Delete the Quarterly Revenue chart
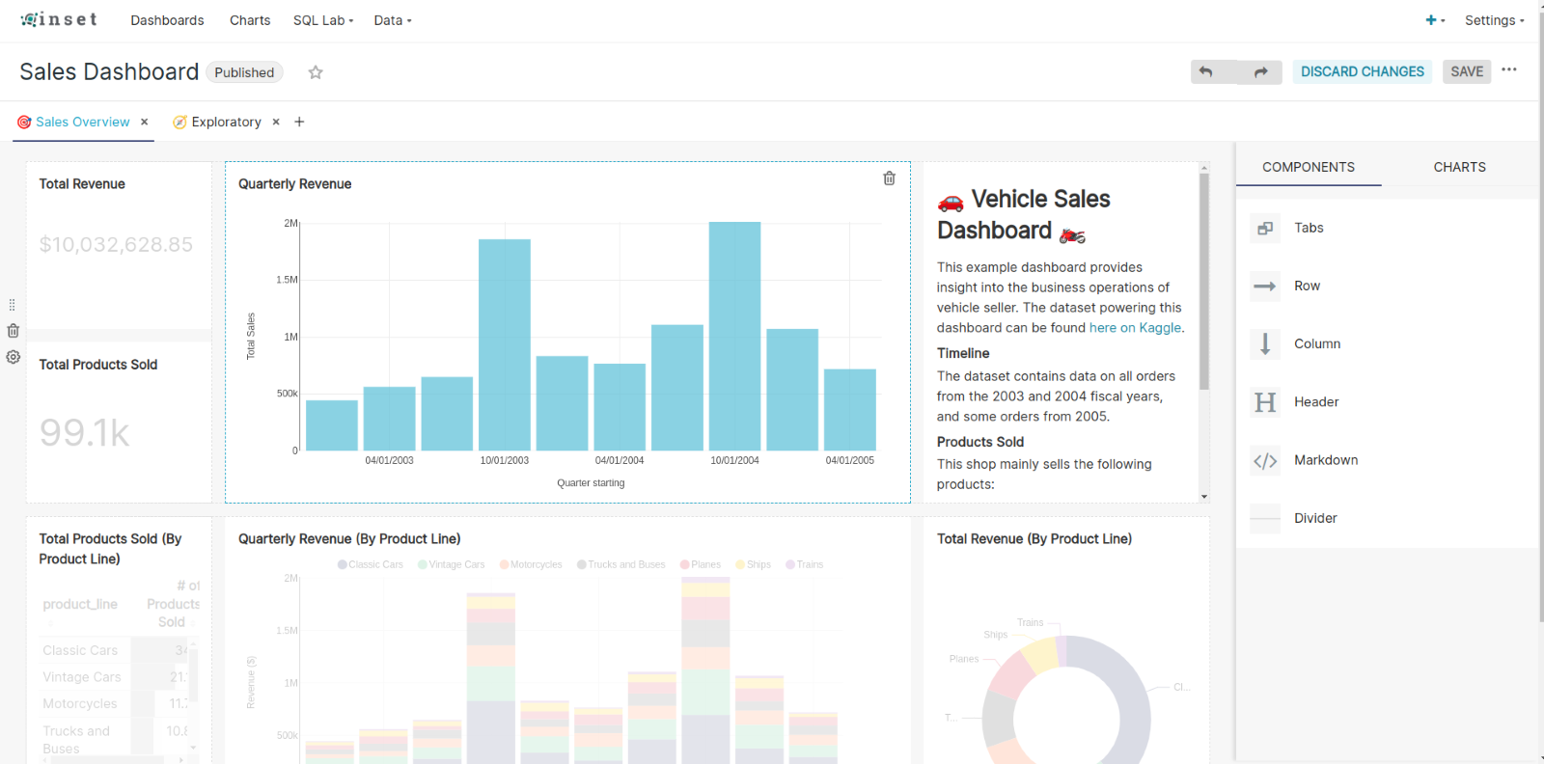Viewport: 1544px width, 764px height. 890,178
